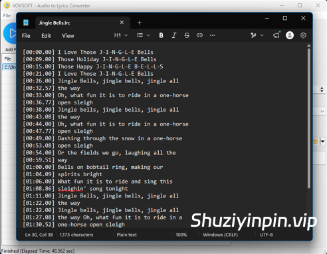This screenshot has width=327, height=254.
Task: Click the VOVSOFT spinner stepper arrows
Action: pyautogui.click(x=322, y=90)
